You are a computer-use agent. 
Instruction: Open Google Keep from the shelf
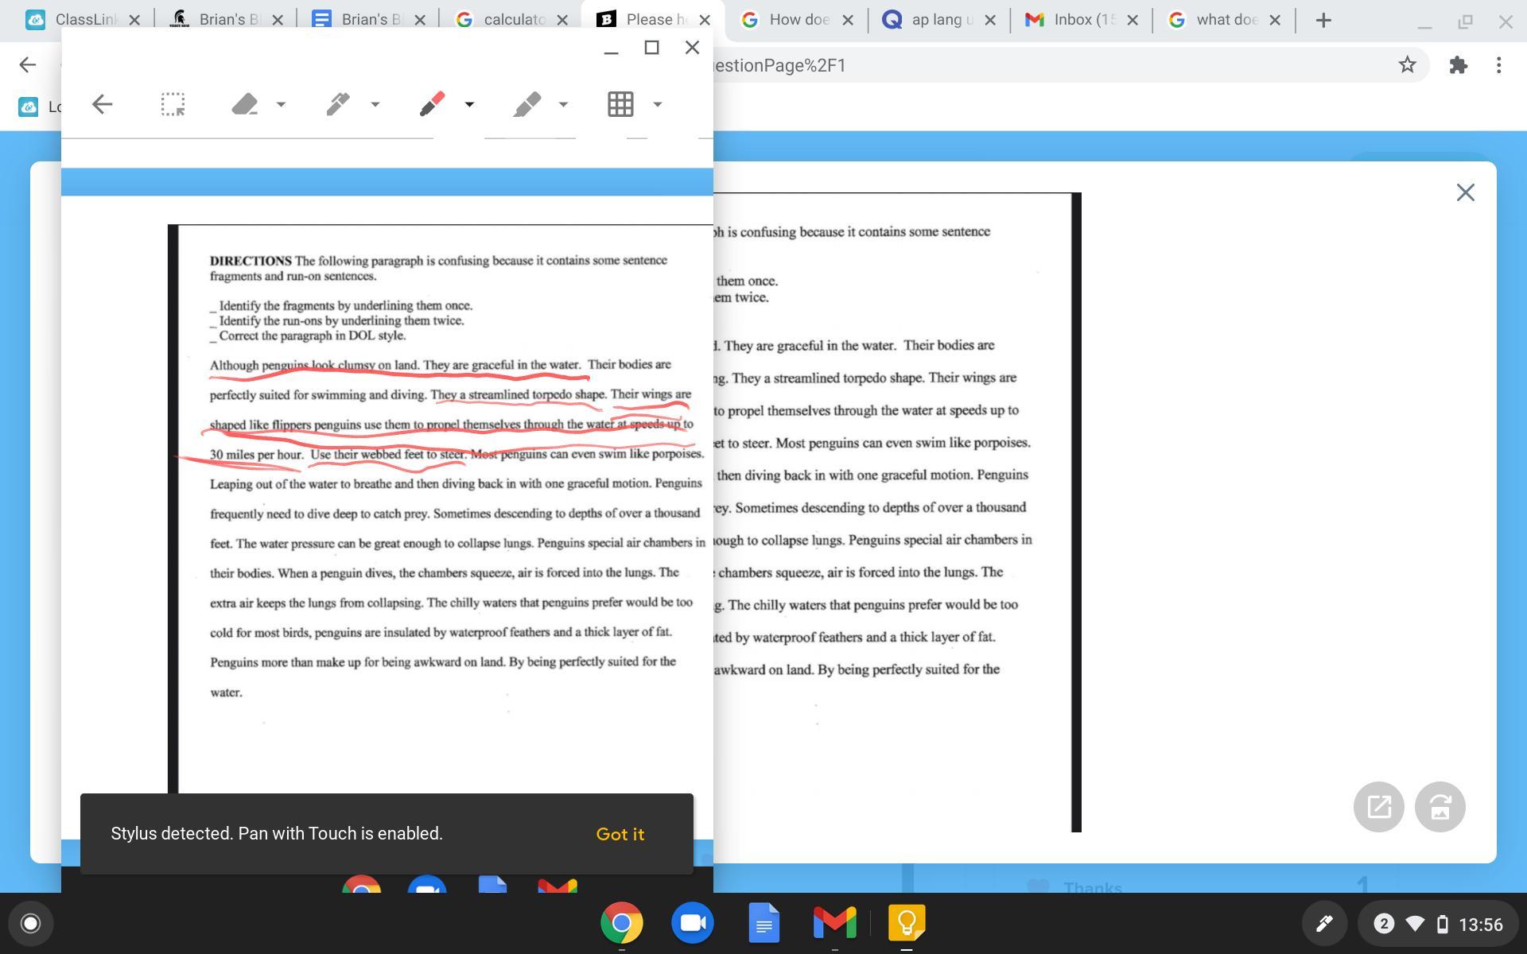pyautogui.click(x=906, y=924)
